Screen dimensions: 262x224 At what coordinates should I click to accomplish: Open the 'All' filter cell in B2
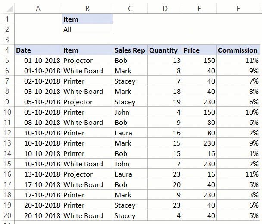point(87,29)
